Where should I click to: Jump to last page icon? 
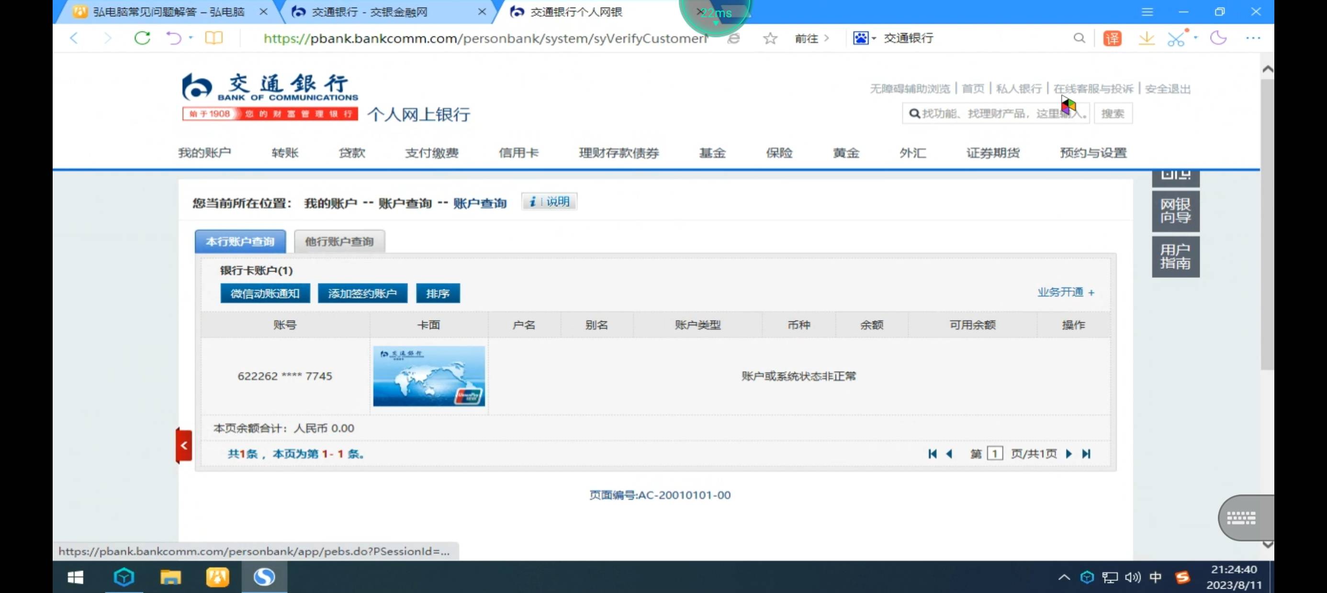1086,453
